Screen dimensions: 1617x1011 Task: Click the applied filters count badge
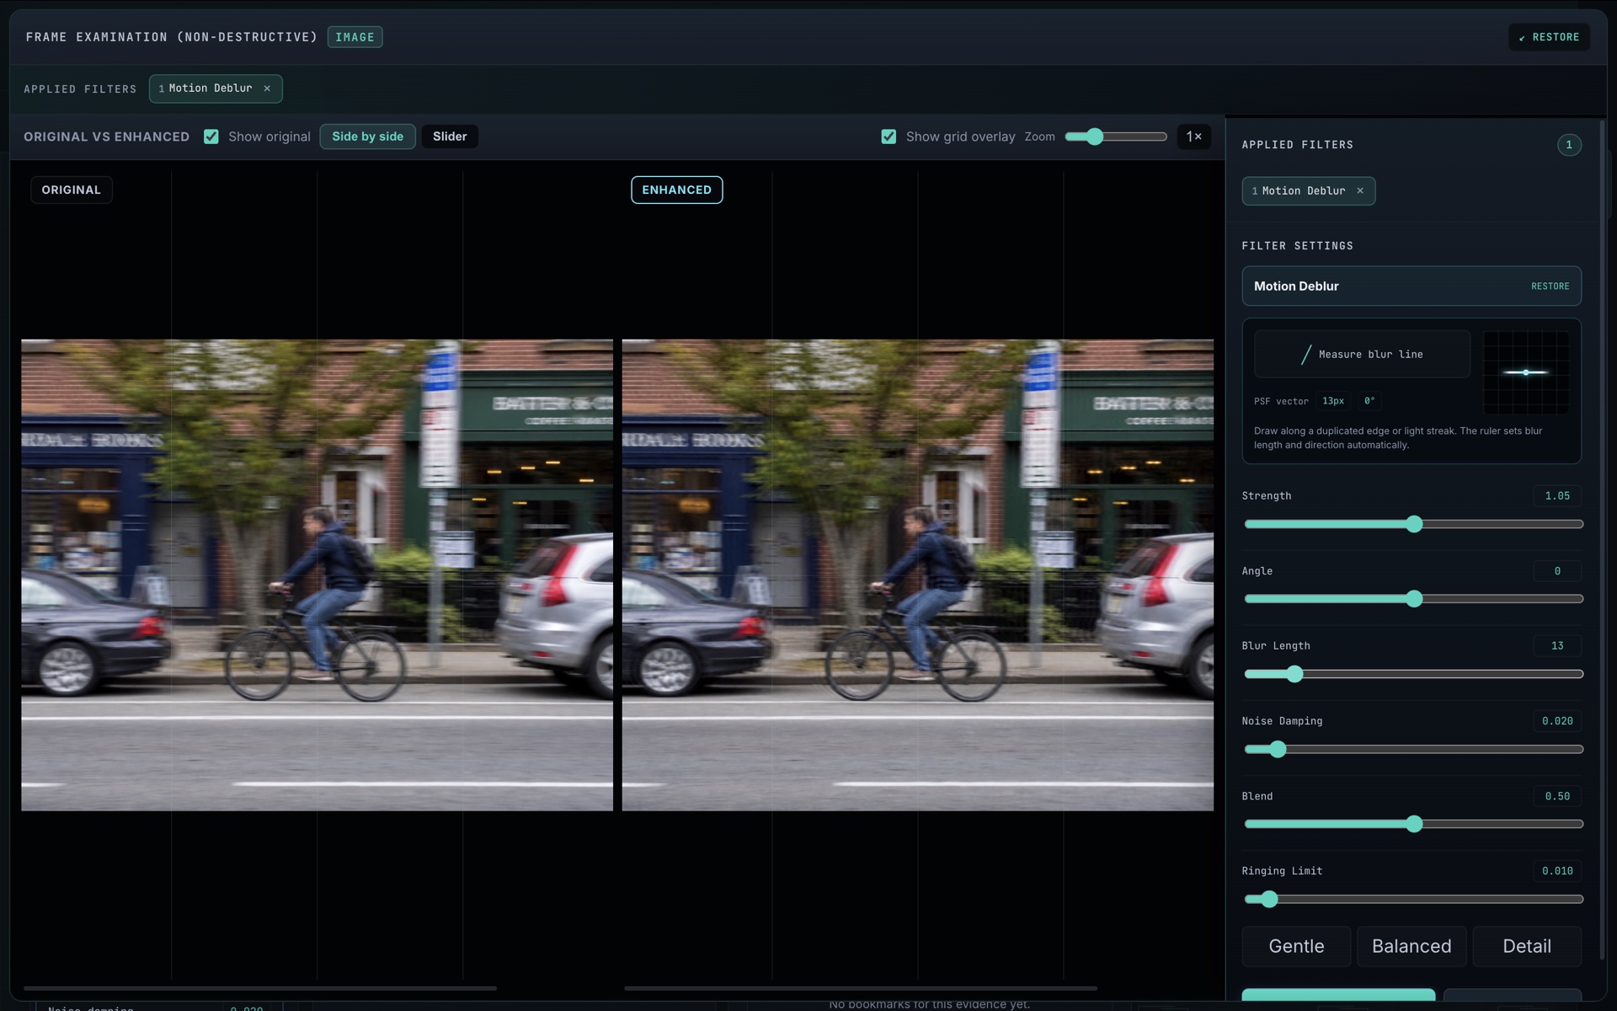pos(1568,145)
